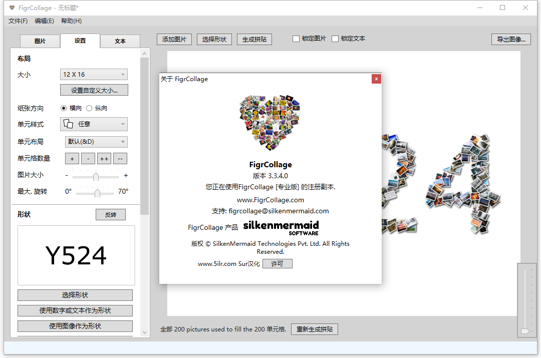Click the 选择形状 toolbar button
The height and width of the screenshot is (358, 541).
[214, 40]
